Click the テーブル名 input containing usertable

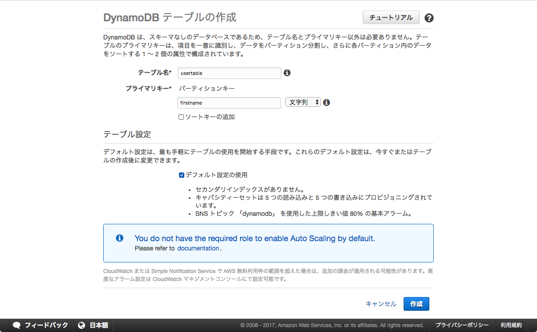tap(229, 73)
